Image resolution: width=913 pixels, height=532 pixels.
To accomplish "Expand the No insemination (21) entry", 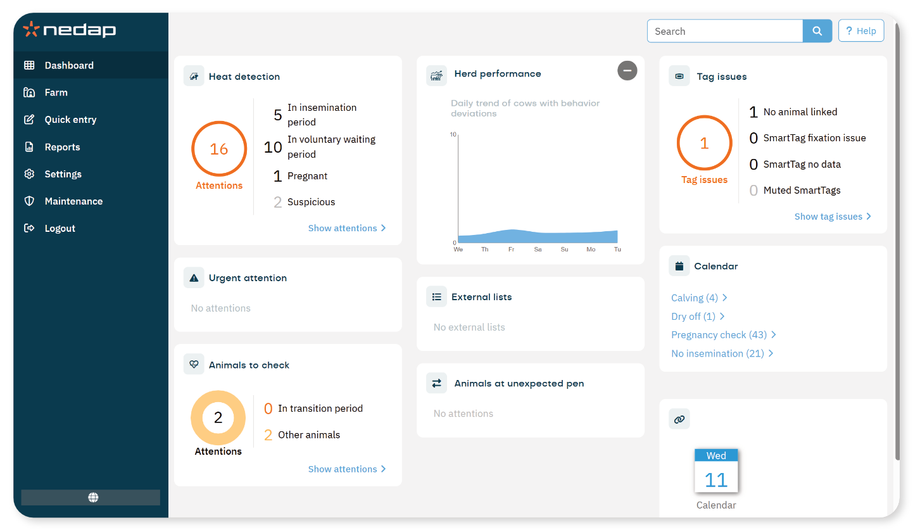I will pos(722,353).
